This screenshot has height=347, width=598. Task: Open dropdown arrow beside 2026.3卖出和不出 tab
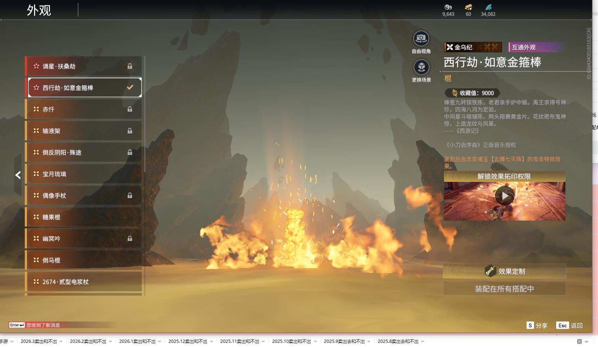coord(61,341)
